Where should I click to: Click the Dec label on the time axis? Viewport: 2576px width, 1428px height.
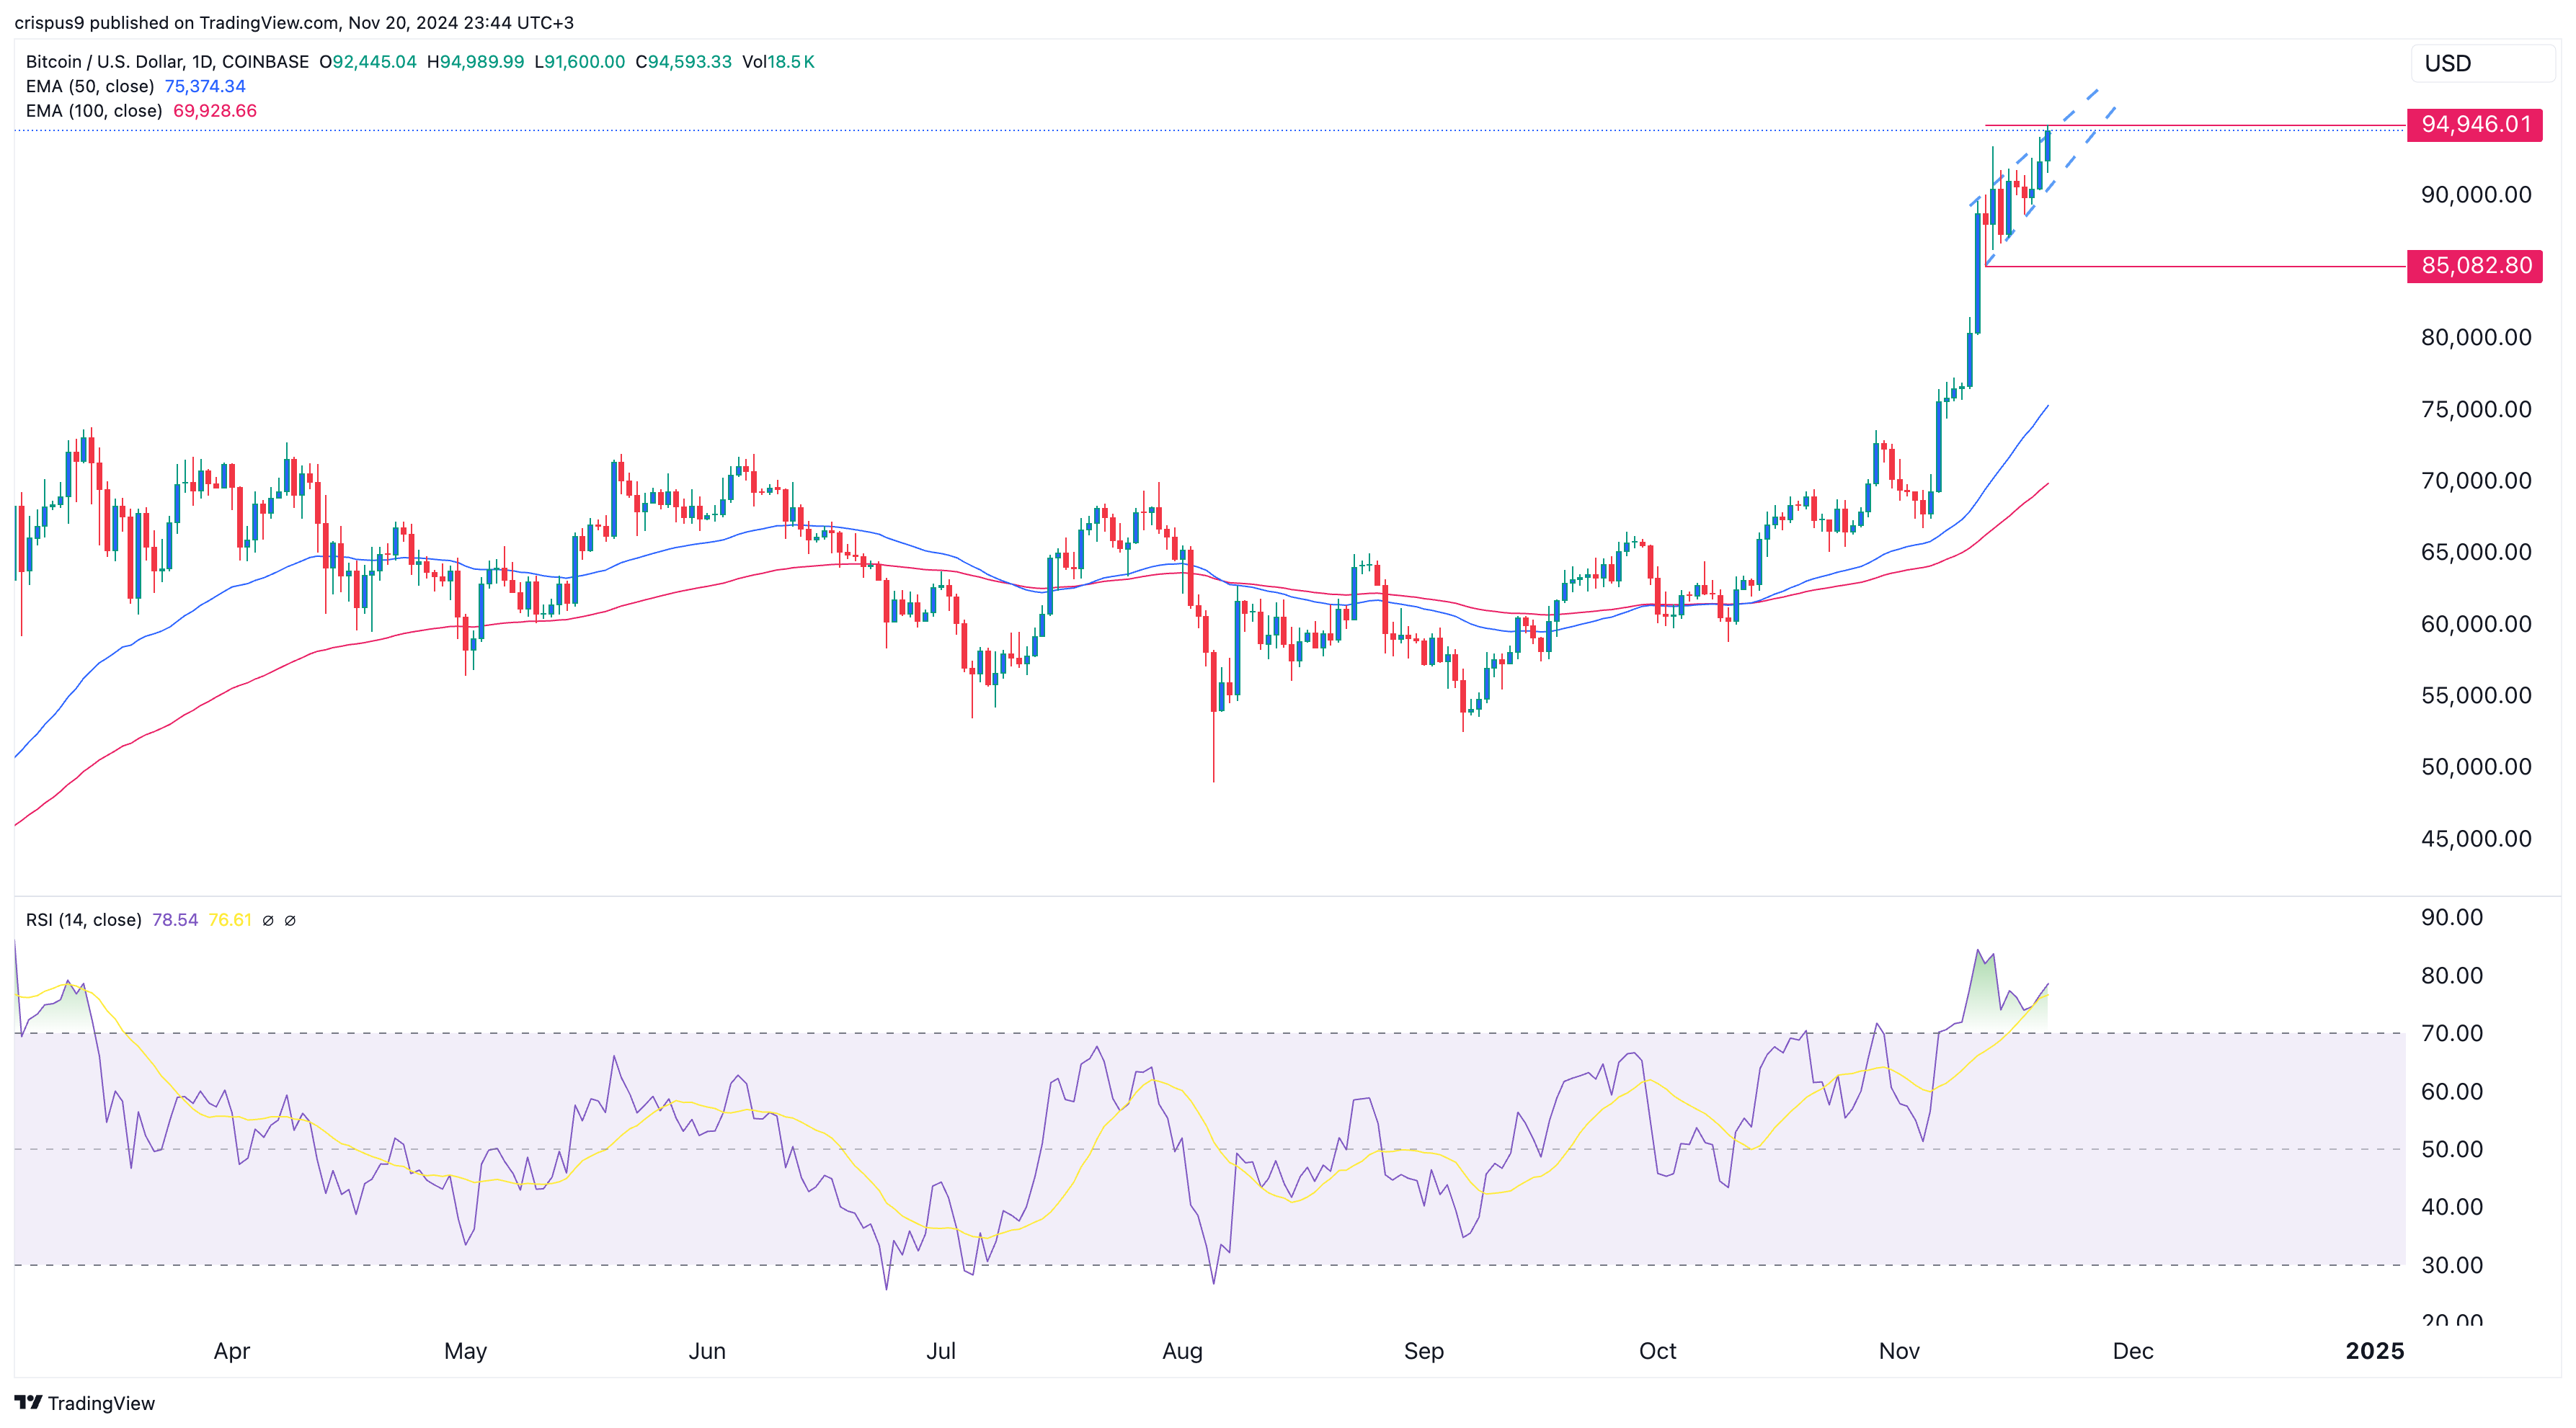[x=2133, y=1352]
